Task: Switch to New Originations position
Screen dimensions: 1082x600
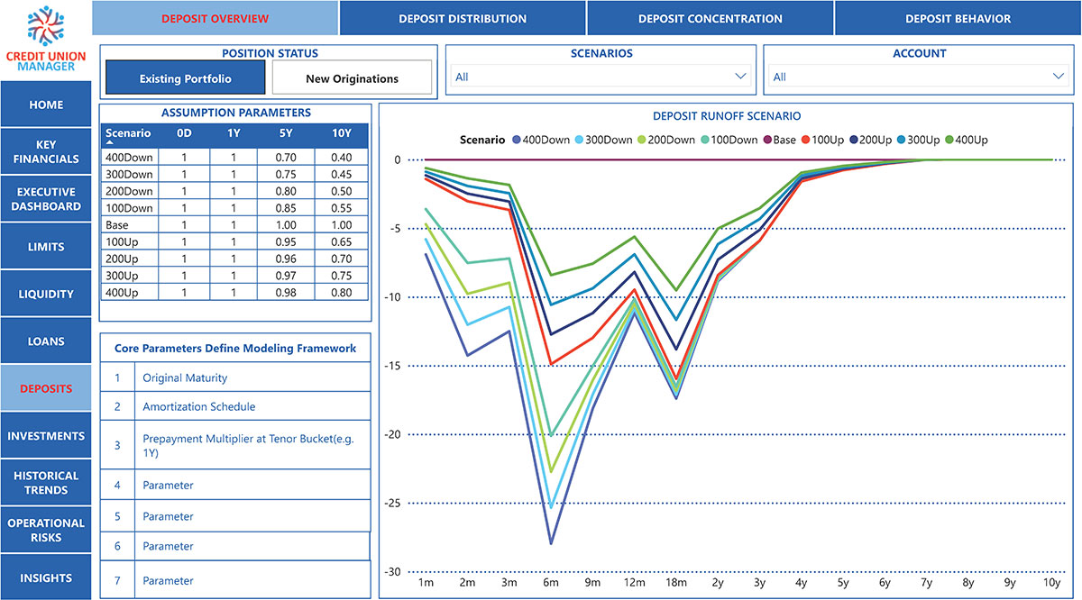Action: pyautogui.click(x=353, y=78)
